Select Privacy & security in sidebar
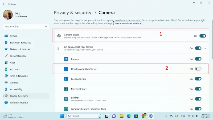This screenshot has height=120, width=213. 26,96
